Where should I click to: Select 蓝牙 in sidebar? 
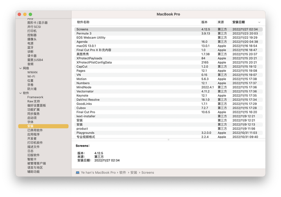click(30, 48)
